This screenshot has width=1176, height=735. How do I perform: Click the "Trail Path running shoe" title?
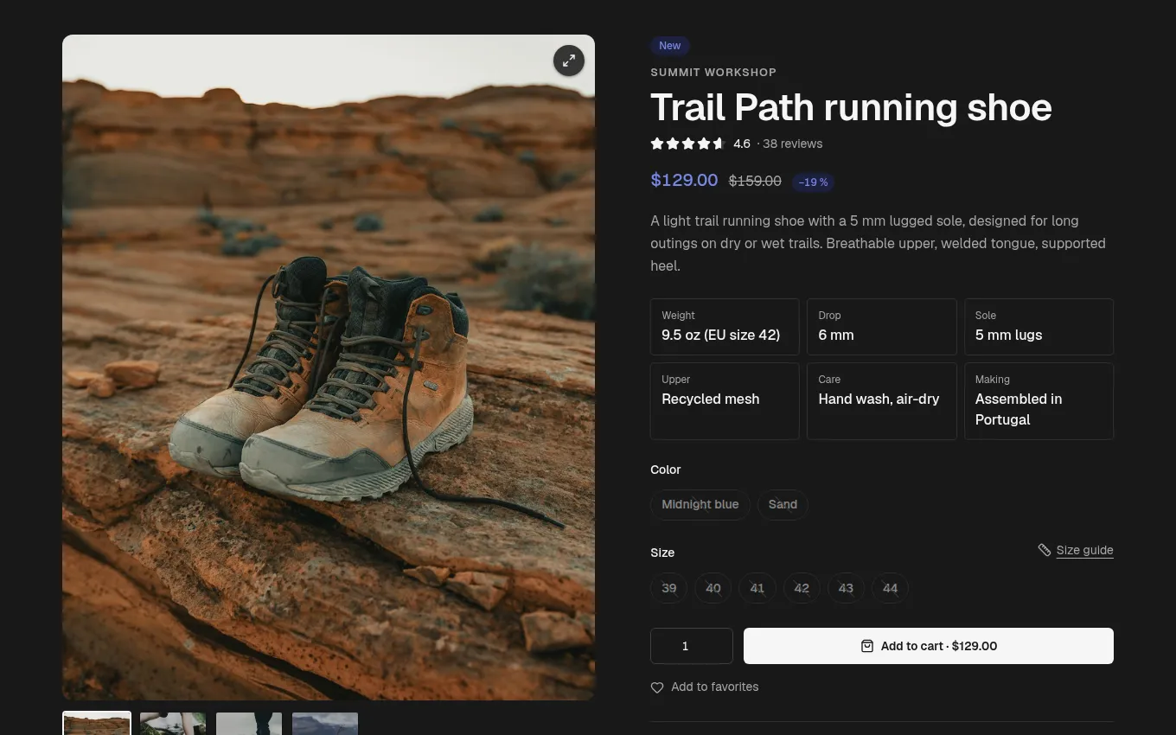coord(851,107)
